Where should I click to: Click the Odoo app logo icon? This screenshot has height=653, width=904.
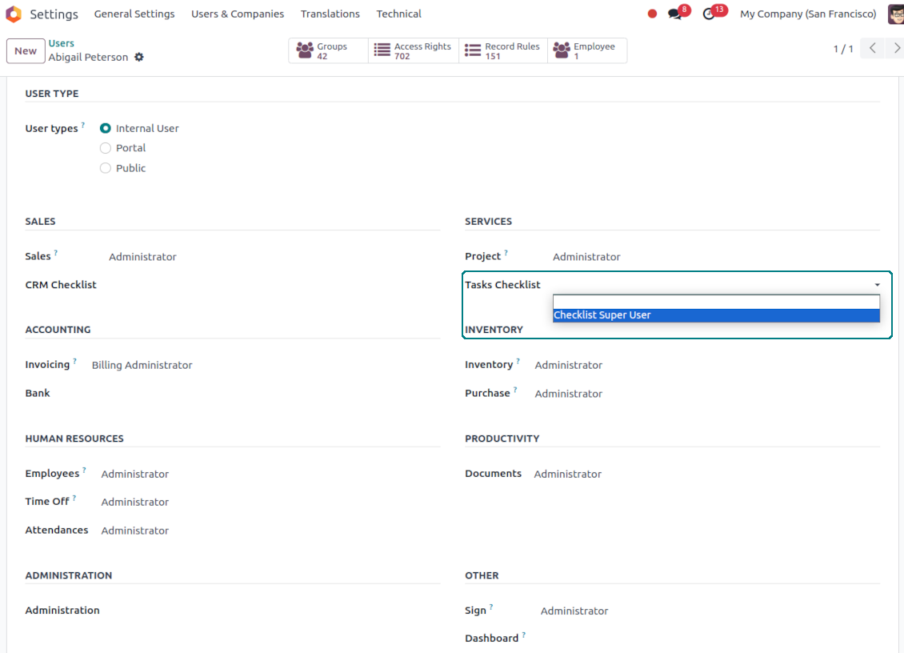click(x=14, y=14)
